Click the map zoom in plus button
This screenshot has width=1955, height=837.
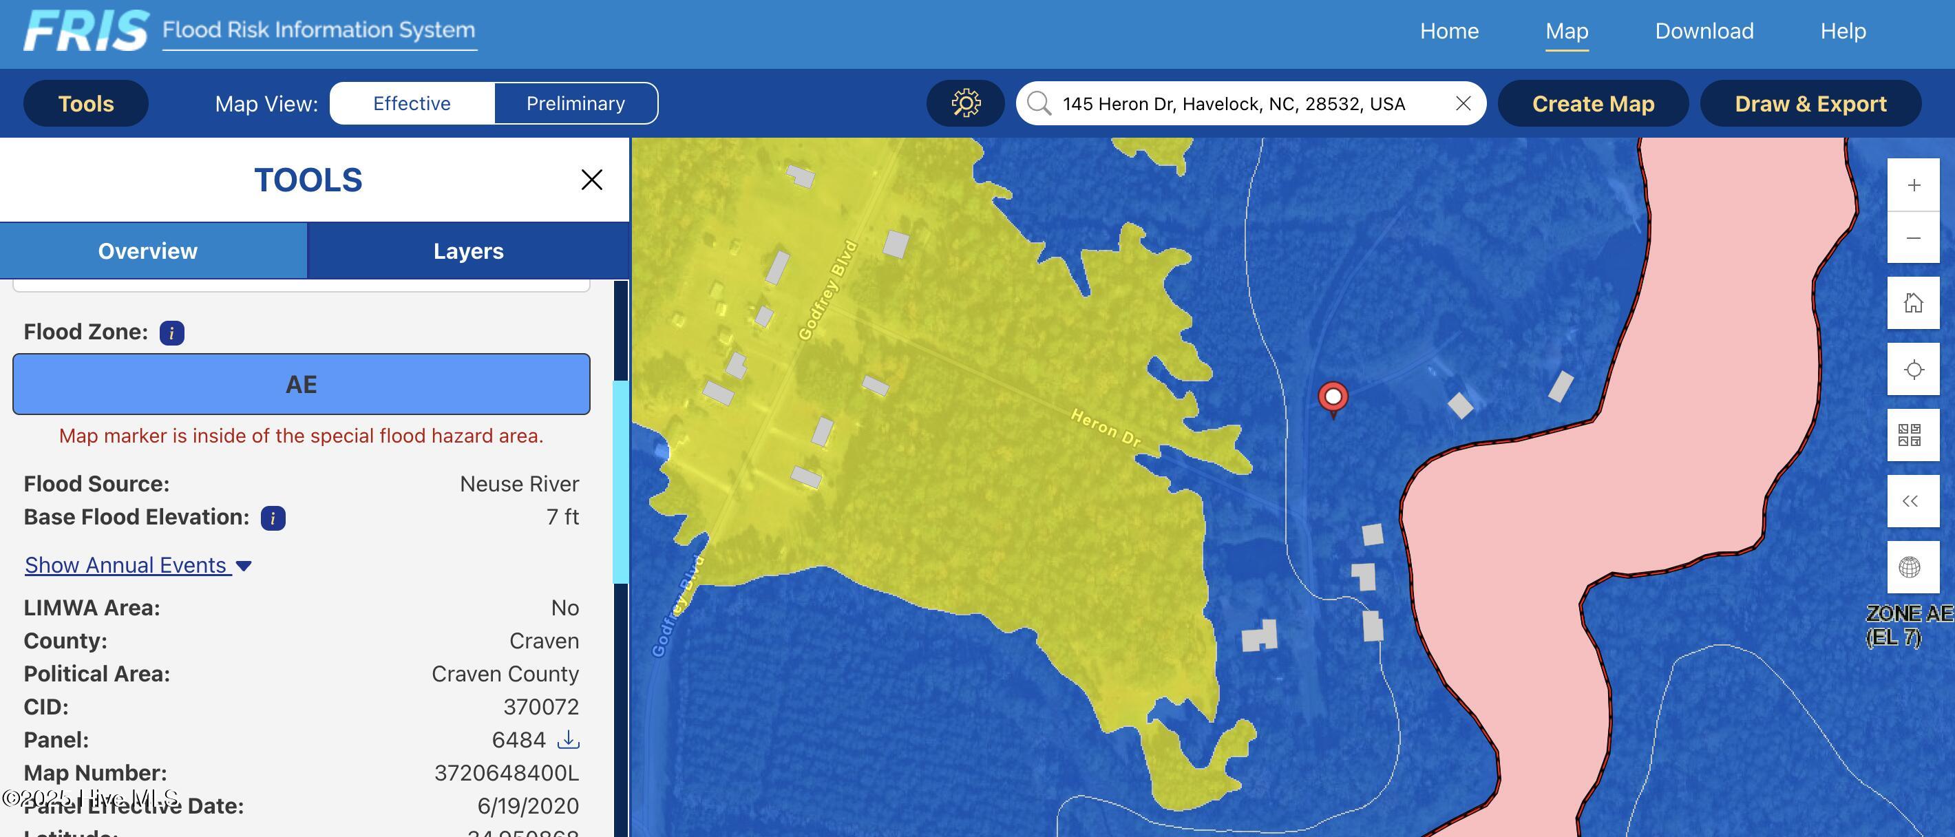[1913, 185]
